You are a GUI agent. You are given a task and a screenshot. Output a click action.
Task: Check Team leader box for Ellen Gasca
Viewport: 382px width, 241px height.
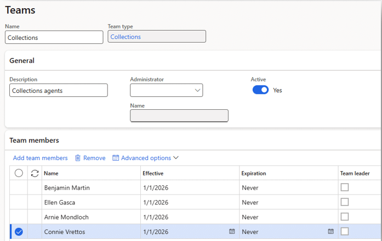[x=344, y=202]
